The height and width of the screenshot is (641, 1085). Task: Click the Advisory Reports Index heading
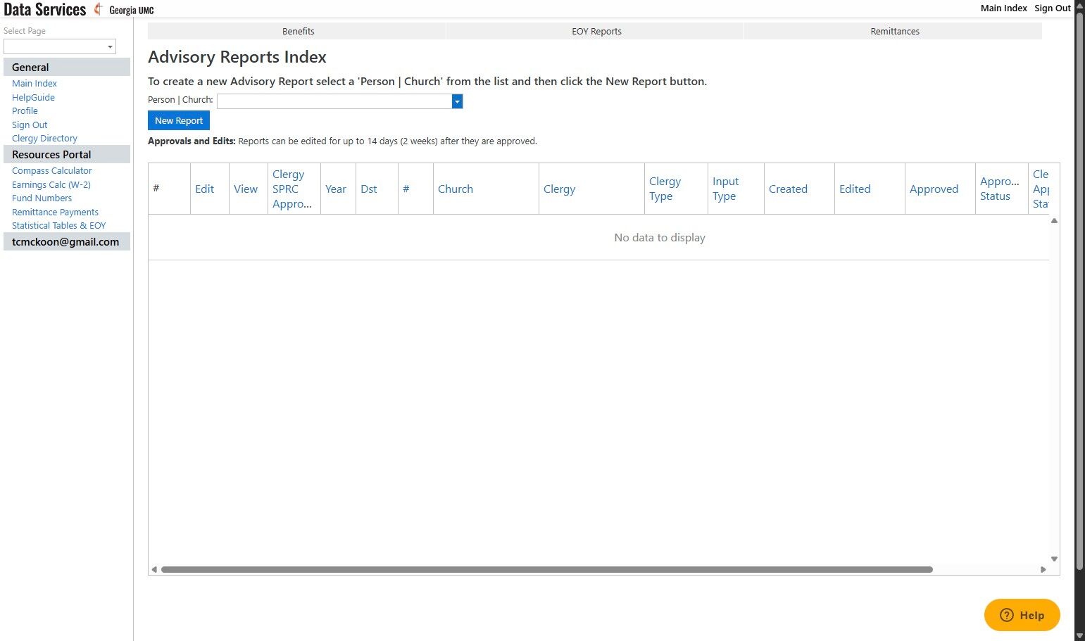(x=237, y=57)
